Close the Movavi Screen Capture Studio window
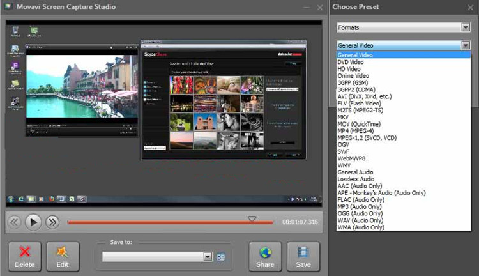 coord(319,7)
